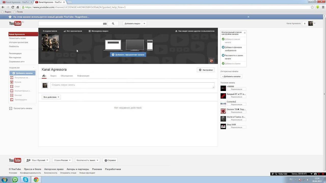Show hidden tray icons arrow
Viewport: 326px width, 183px height.
[x=295, y=179]
